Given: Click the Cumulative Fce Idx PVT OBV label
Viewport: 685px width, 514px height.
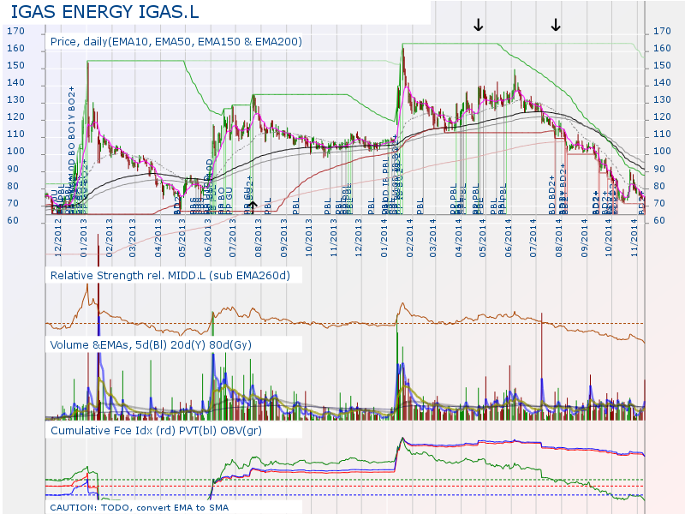Looking at the screenshot, I should [156, 431].
